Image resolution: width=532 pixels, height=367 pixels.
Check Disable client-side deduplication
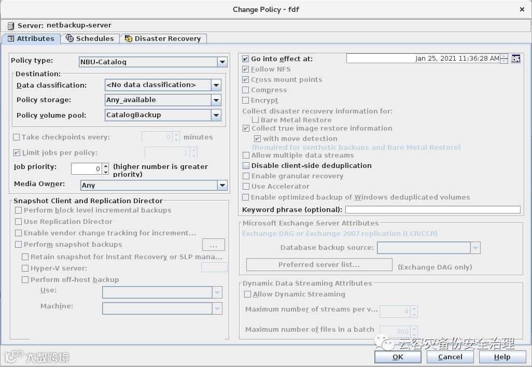[x=246, y=166]
